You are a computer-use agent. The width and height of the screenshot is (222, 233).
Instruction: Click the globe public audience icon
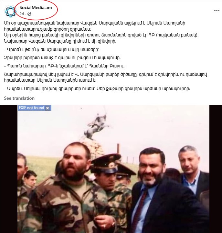click(x=29, y=14)
